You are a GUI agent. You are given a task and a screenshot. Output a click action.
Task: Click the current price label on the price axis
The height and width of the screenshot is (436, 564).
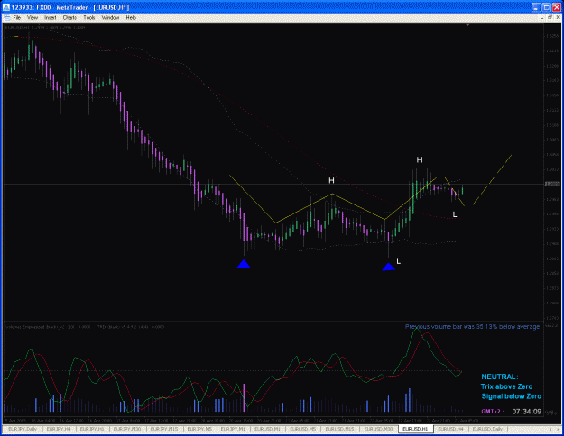point(552,185)
